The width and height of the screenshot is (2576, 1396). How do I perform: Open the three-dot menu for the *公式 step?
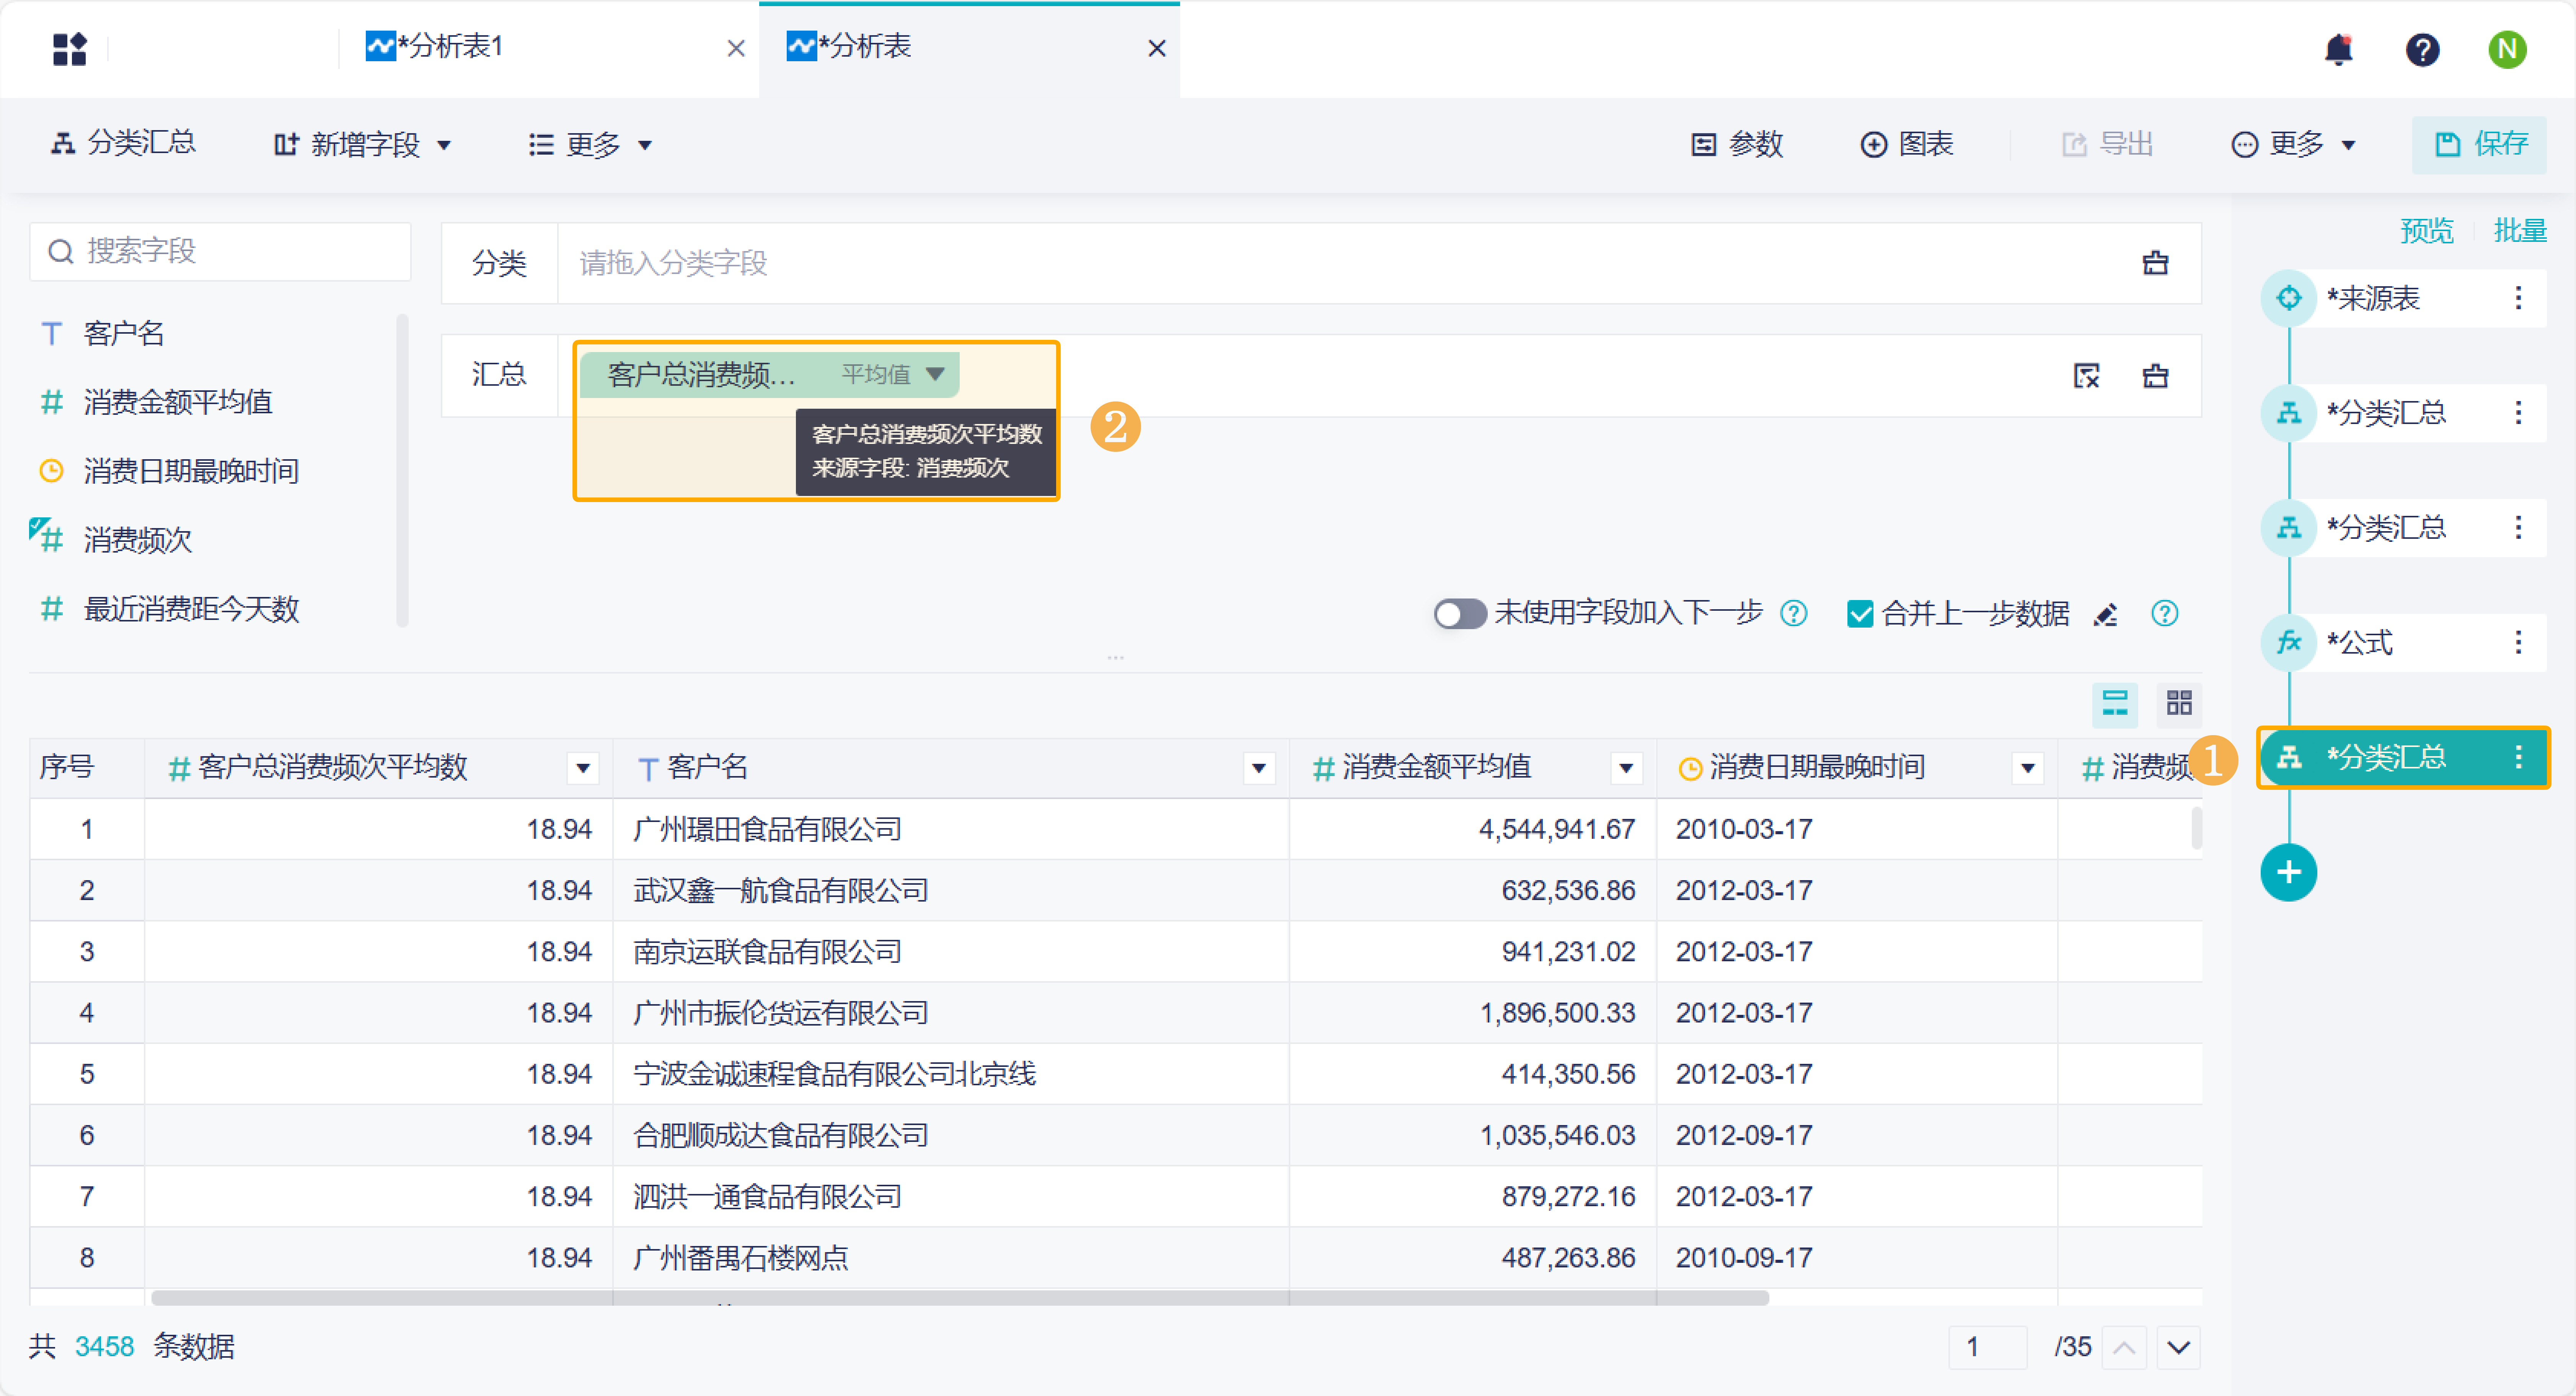pyautogui.click(x=2518, y=642)
